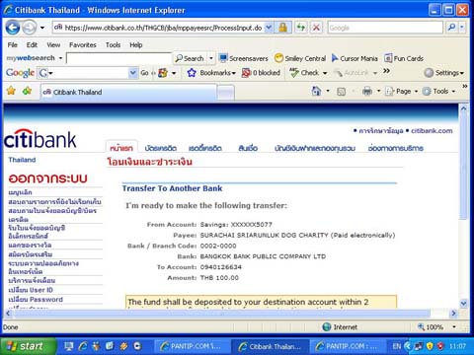Stop loading with the red X
Image resolution: width=474 pixels, height=355 pixels.
point(316,28)
